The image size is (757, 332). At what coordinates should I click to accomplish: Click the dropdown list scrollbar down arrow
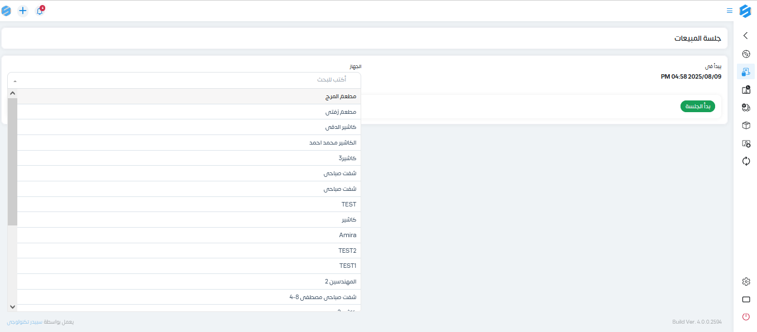pyautogui.click(x=13, y=307)
